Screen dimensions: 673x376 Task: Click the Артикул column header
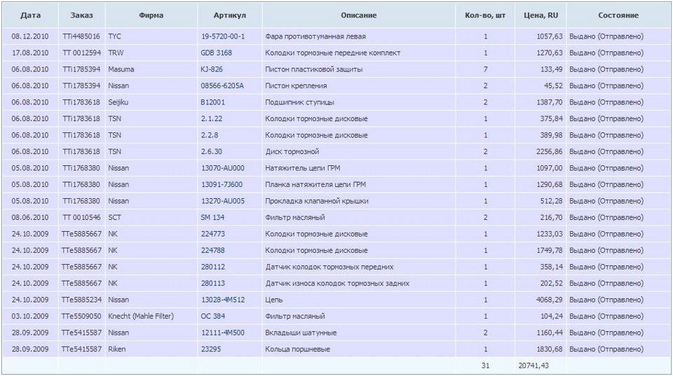pos(229,15)
